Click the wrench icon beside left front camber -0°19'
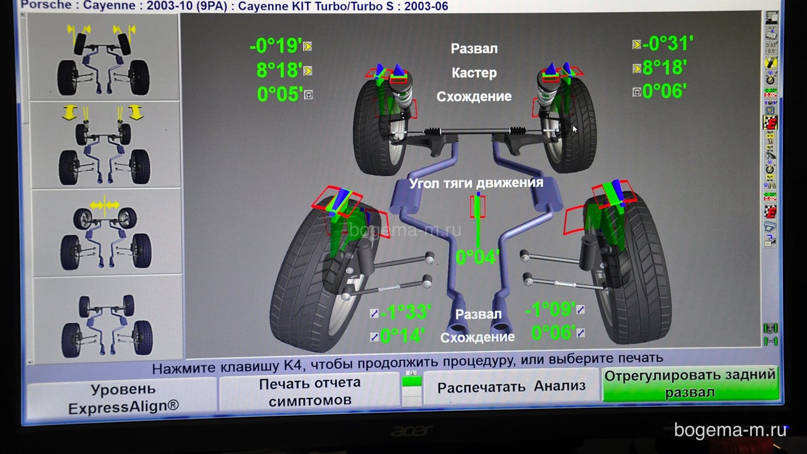807x454 pixels. click(x=307, y=46)
